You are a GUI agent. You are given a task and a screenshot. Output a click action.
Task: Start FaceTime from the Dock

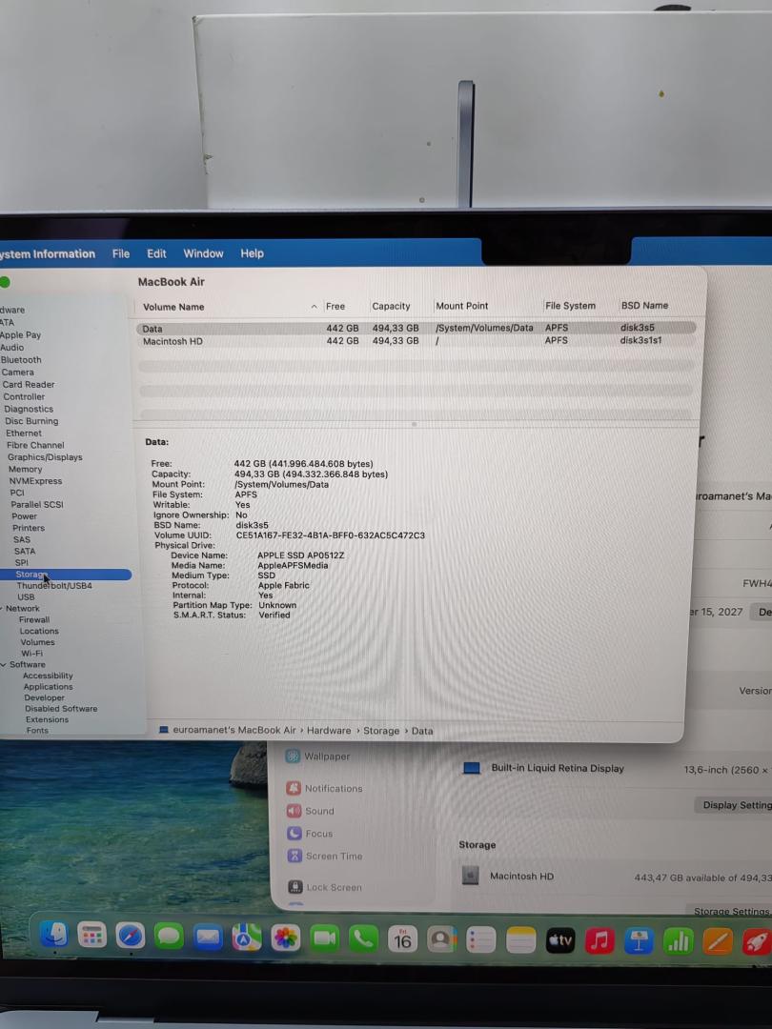click(324, 939)
